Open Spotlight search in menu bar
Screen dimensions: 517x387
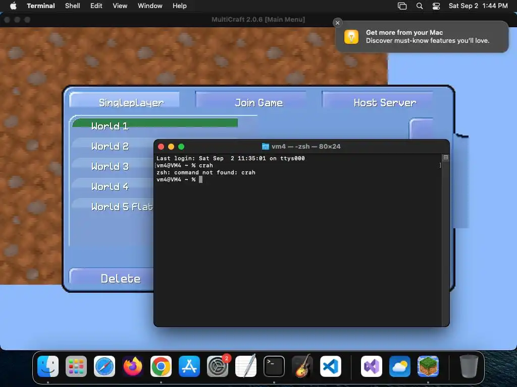tap(420, 6)
